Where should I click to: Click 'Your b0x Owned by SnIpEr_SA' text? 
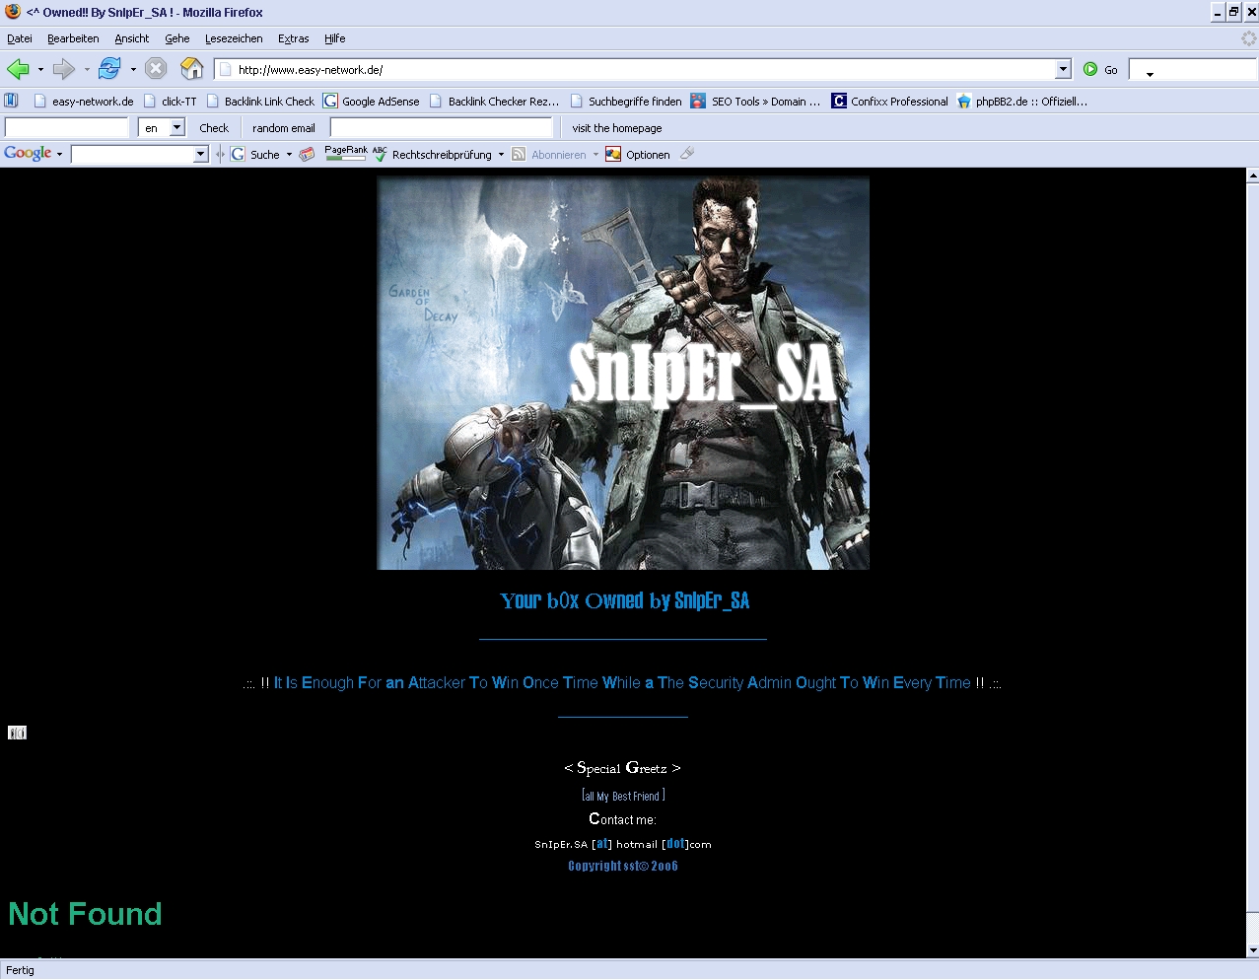pyautogui.click(x=624, y=600)
